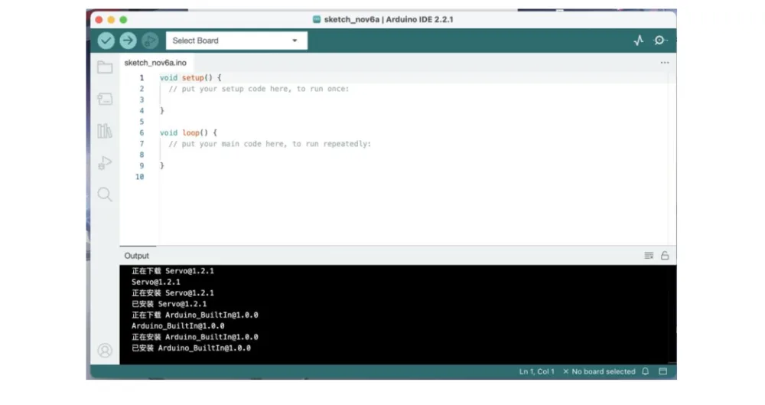Open the Debug sidebar panel

tap(104, 162)
